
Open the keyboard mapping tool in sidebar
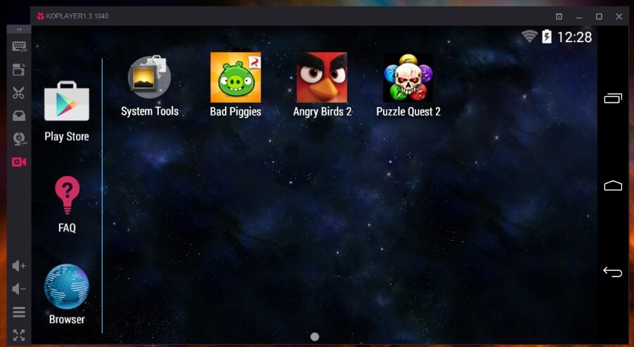(19, 46)
